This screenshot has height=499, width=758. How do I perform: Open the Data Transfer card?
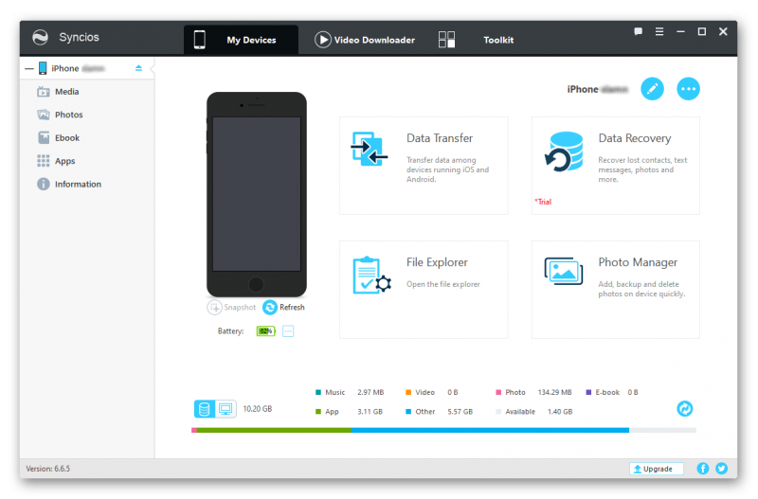click(424, 165)
